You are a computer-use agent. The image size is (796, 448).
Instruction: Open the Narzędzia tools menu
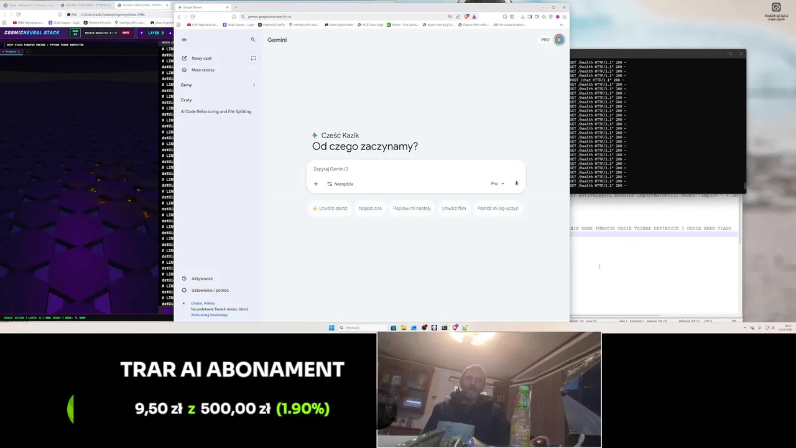click(x=340, y=184)
